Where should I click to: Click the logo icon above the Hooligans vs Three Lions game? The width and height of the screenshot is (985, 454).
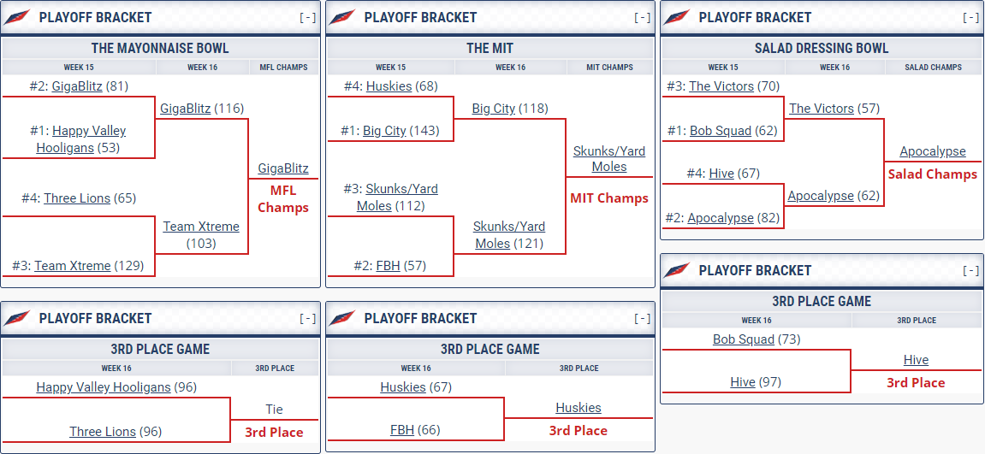[x=18, y=318]
